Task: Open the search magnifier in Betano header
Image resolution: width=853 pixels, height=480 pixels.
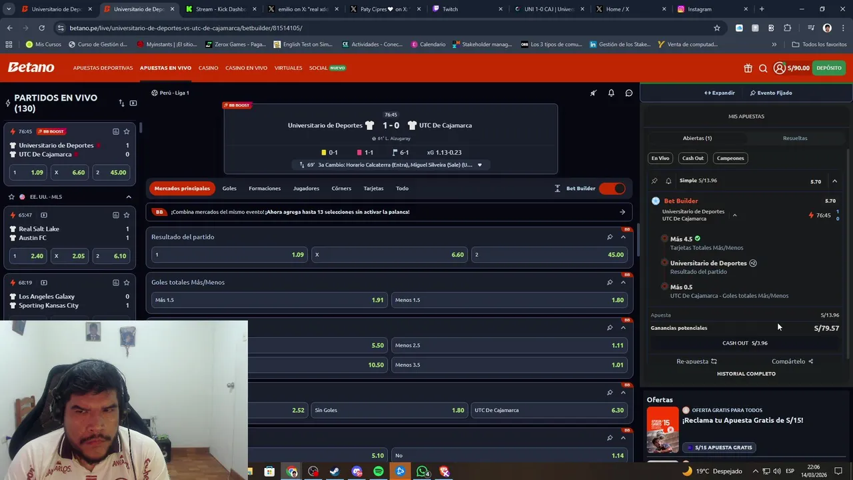Action: (x=763, y=68)
